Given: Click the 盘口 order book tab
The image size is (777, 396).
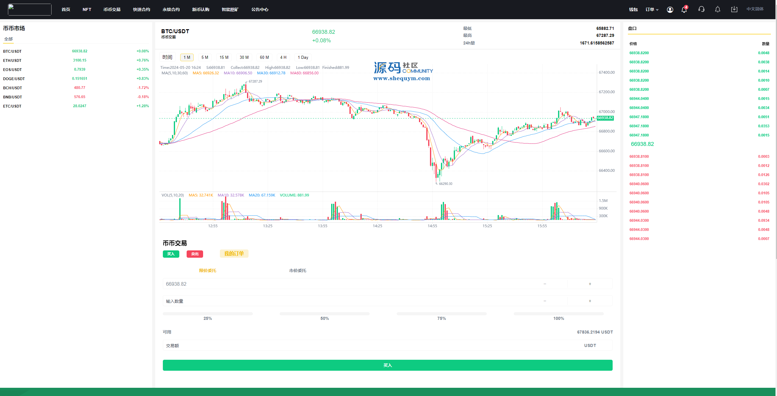Looking at the screenshot, I should [x=632, y=28].
